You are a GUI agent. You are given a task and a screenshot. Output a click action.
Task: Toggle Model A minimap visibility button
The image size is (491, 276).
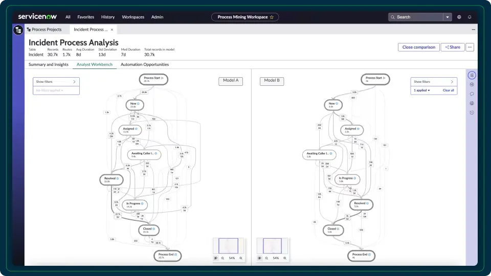point(216,258)
